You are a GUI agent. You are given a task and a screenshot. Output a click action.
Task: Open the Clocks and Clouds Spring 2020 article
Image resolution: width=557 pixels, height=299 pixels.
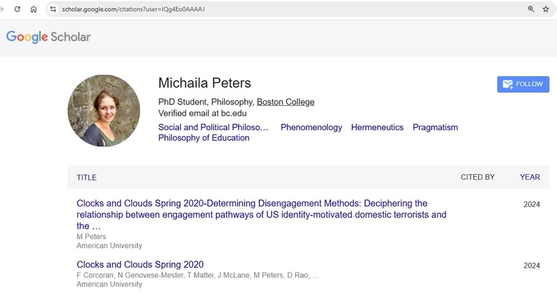140,265
